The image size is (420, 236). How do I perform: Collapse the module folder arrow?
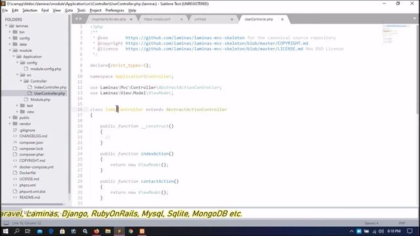click(x=10, y=50)
